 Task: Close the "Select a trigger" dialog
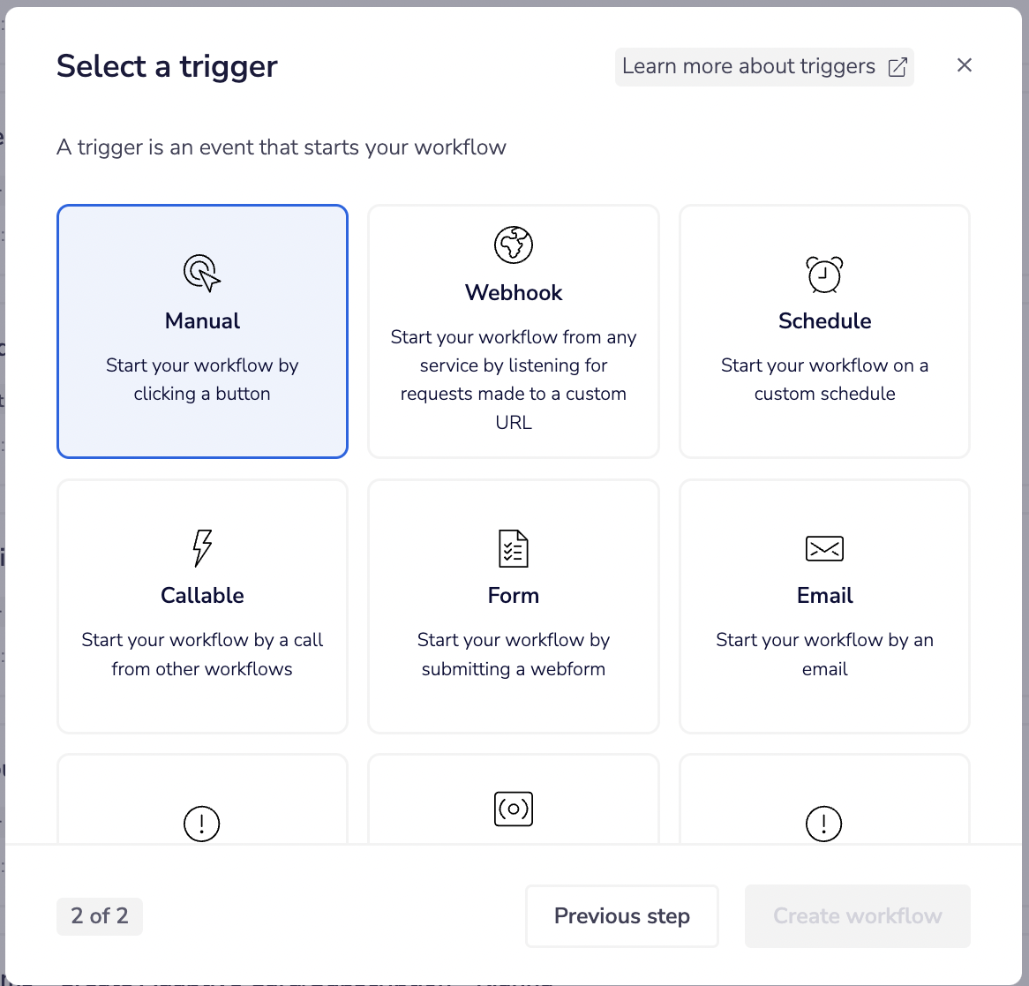pyautogui.click(x=964, y=65)
